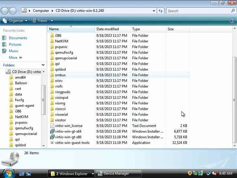237x178 pixels.
Task: Select virtio-win-gt-x64 installer icon
Action: [52, 131]
